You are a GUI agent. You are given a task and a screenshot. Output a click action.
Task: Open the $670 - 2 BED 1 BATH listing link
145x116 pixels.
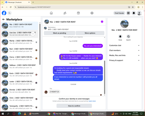tap(58, 29)
